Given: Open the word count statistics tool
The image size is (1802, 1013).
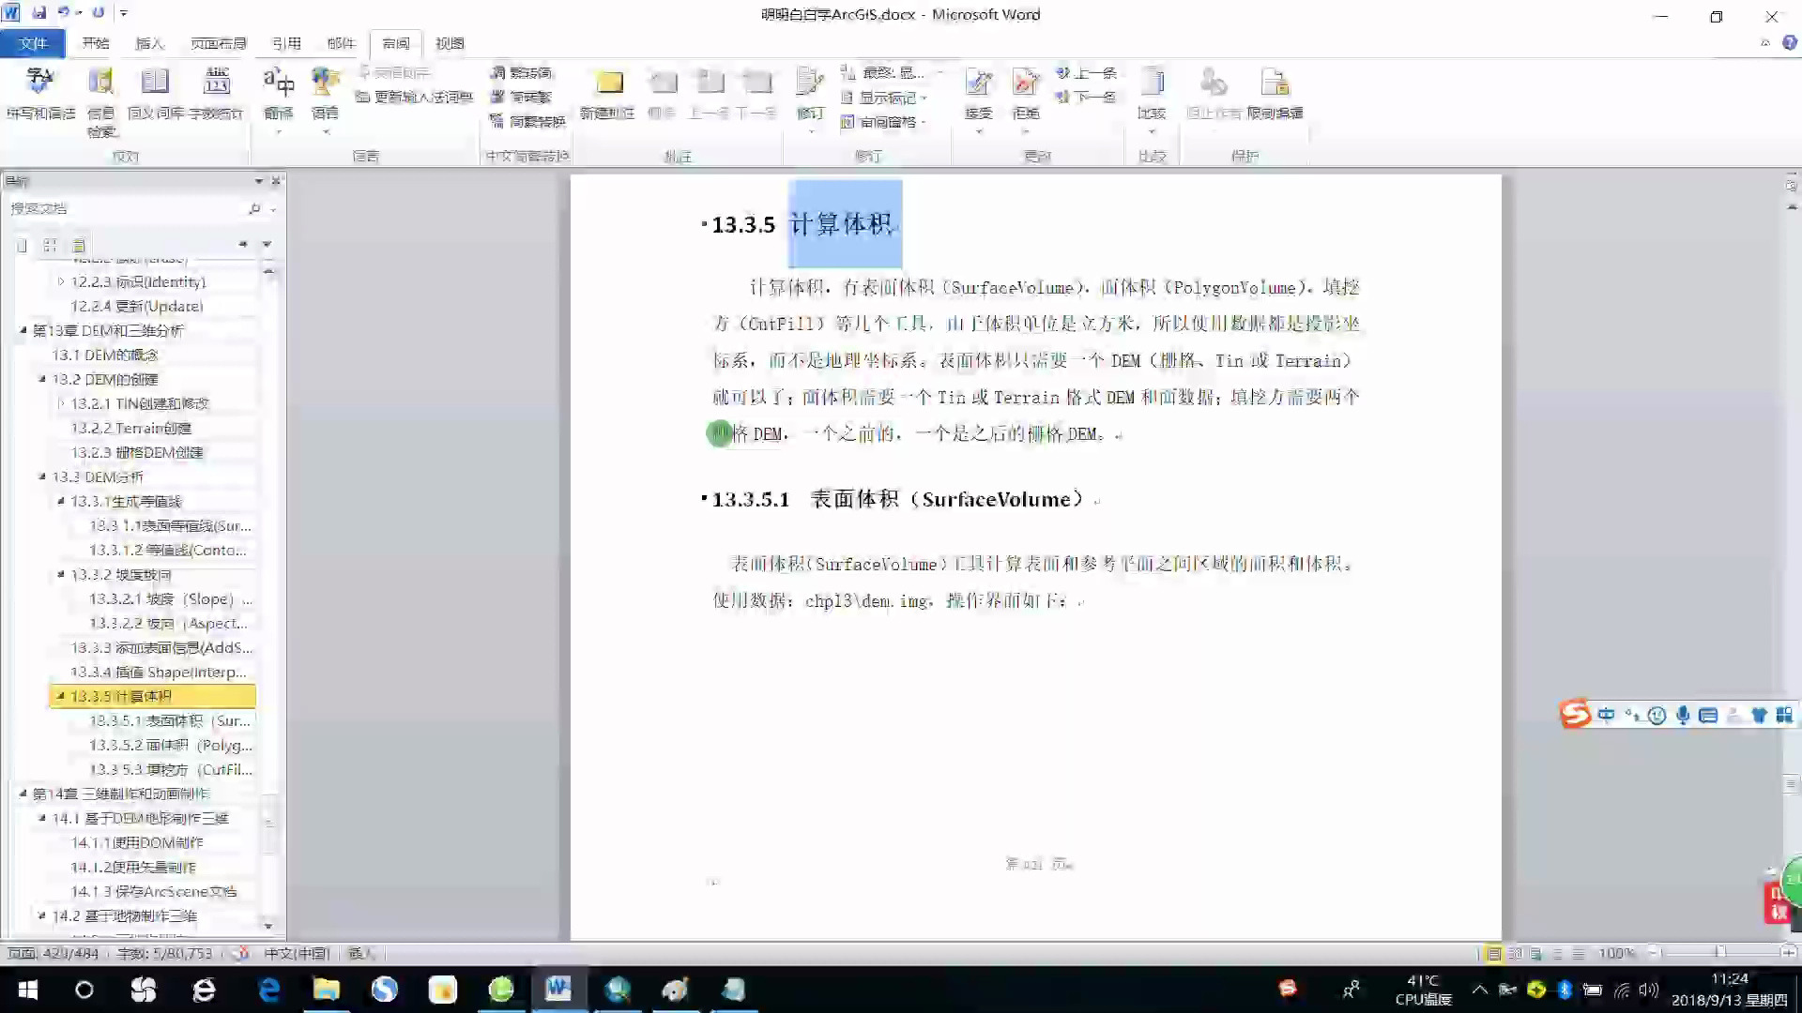Looking at the screenshot, I should 218,94.
